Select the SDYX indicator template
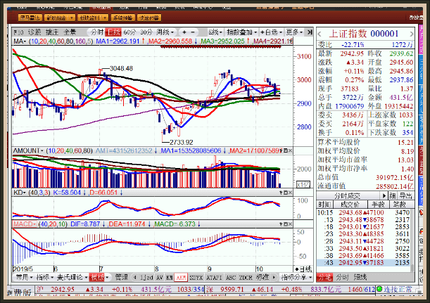 [196, 278]
